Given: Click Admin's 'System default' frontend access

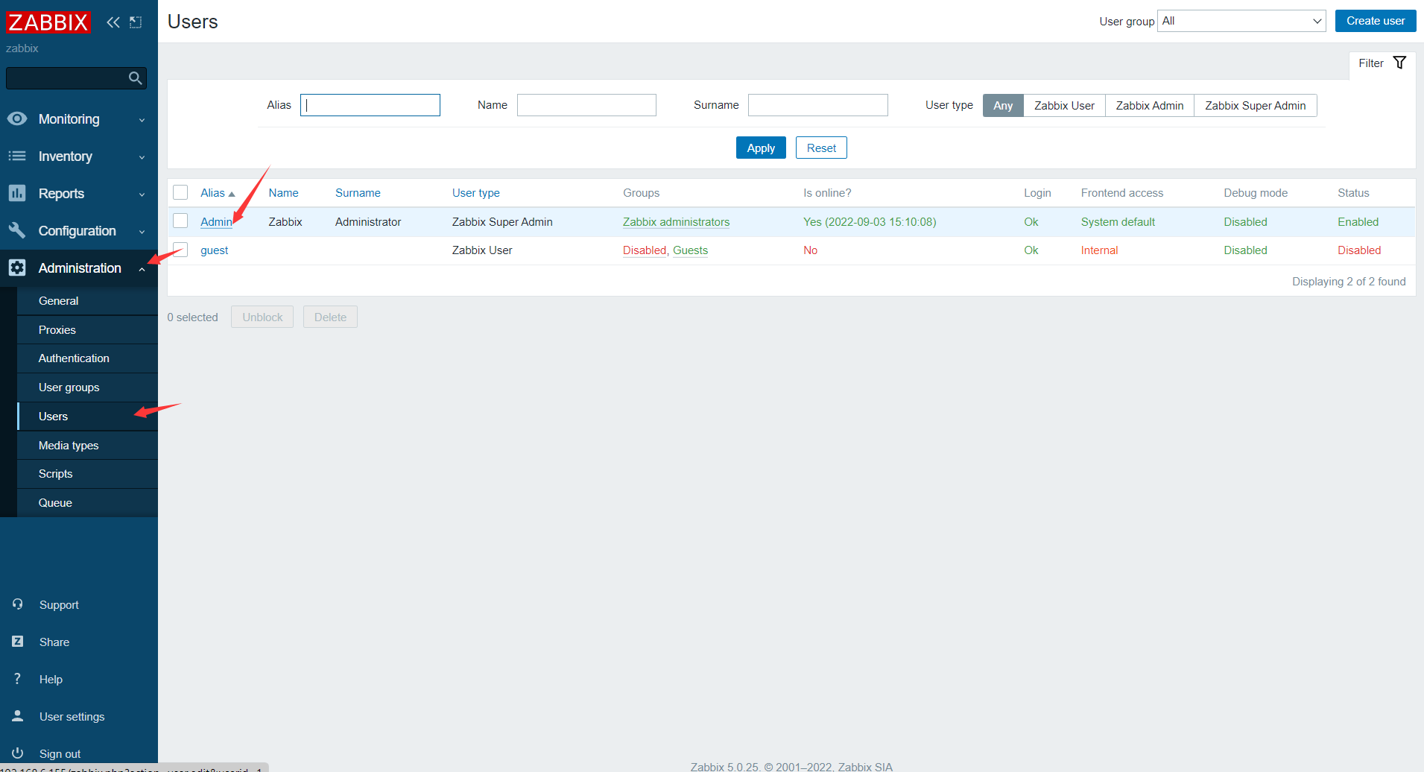Looking at the screenshot, I should tap(1118, 222).
